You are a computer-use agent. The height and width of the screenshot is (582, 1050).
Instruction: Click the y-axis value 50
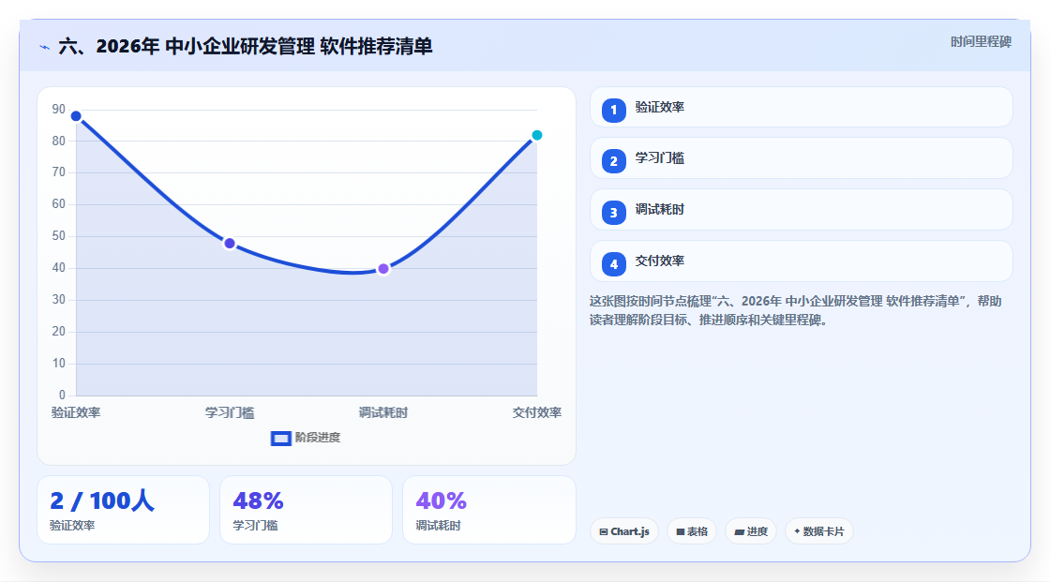pos(59,236)
